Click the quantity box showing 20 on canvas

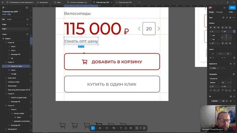149,29
